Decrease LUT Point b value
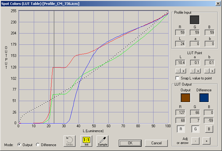The height and width of the screenshot is (151, 222). coord(207,71)
